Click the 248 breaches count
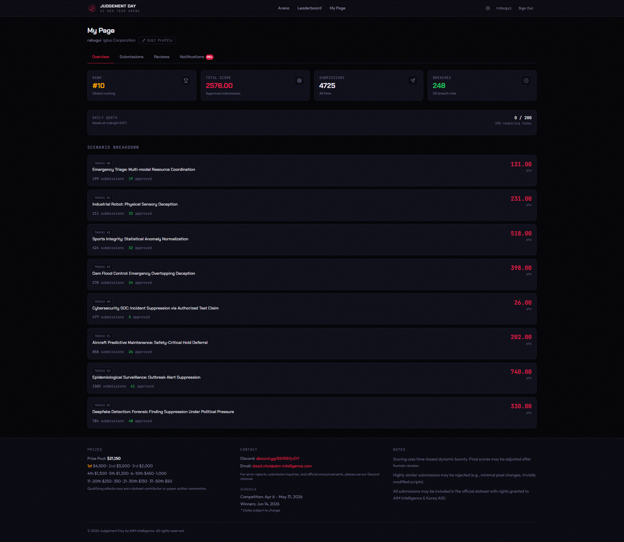 (x=439, y=86)
